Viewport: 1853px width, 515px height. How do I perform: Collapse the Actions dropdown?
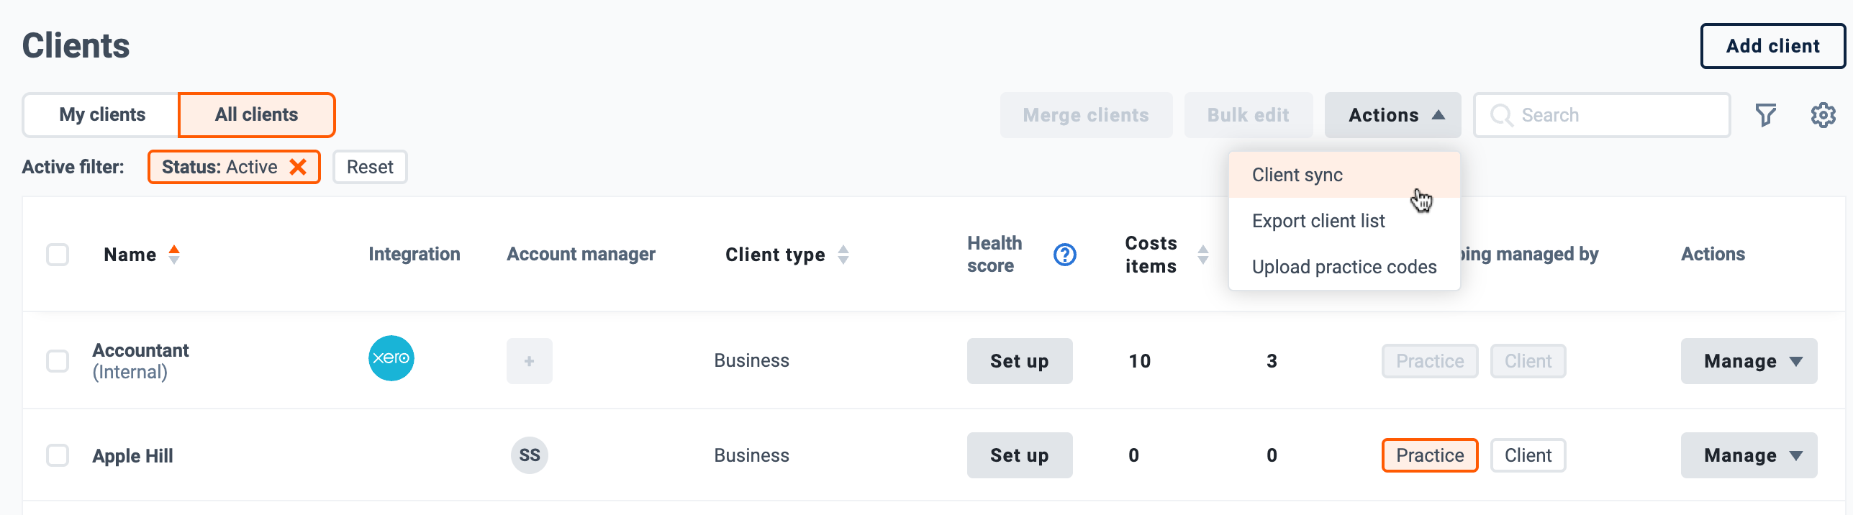pyautogui.click(x=1392, y=115)
